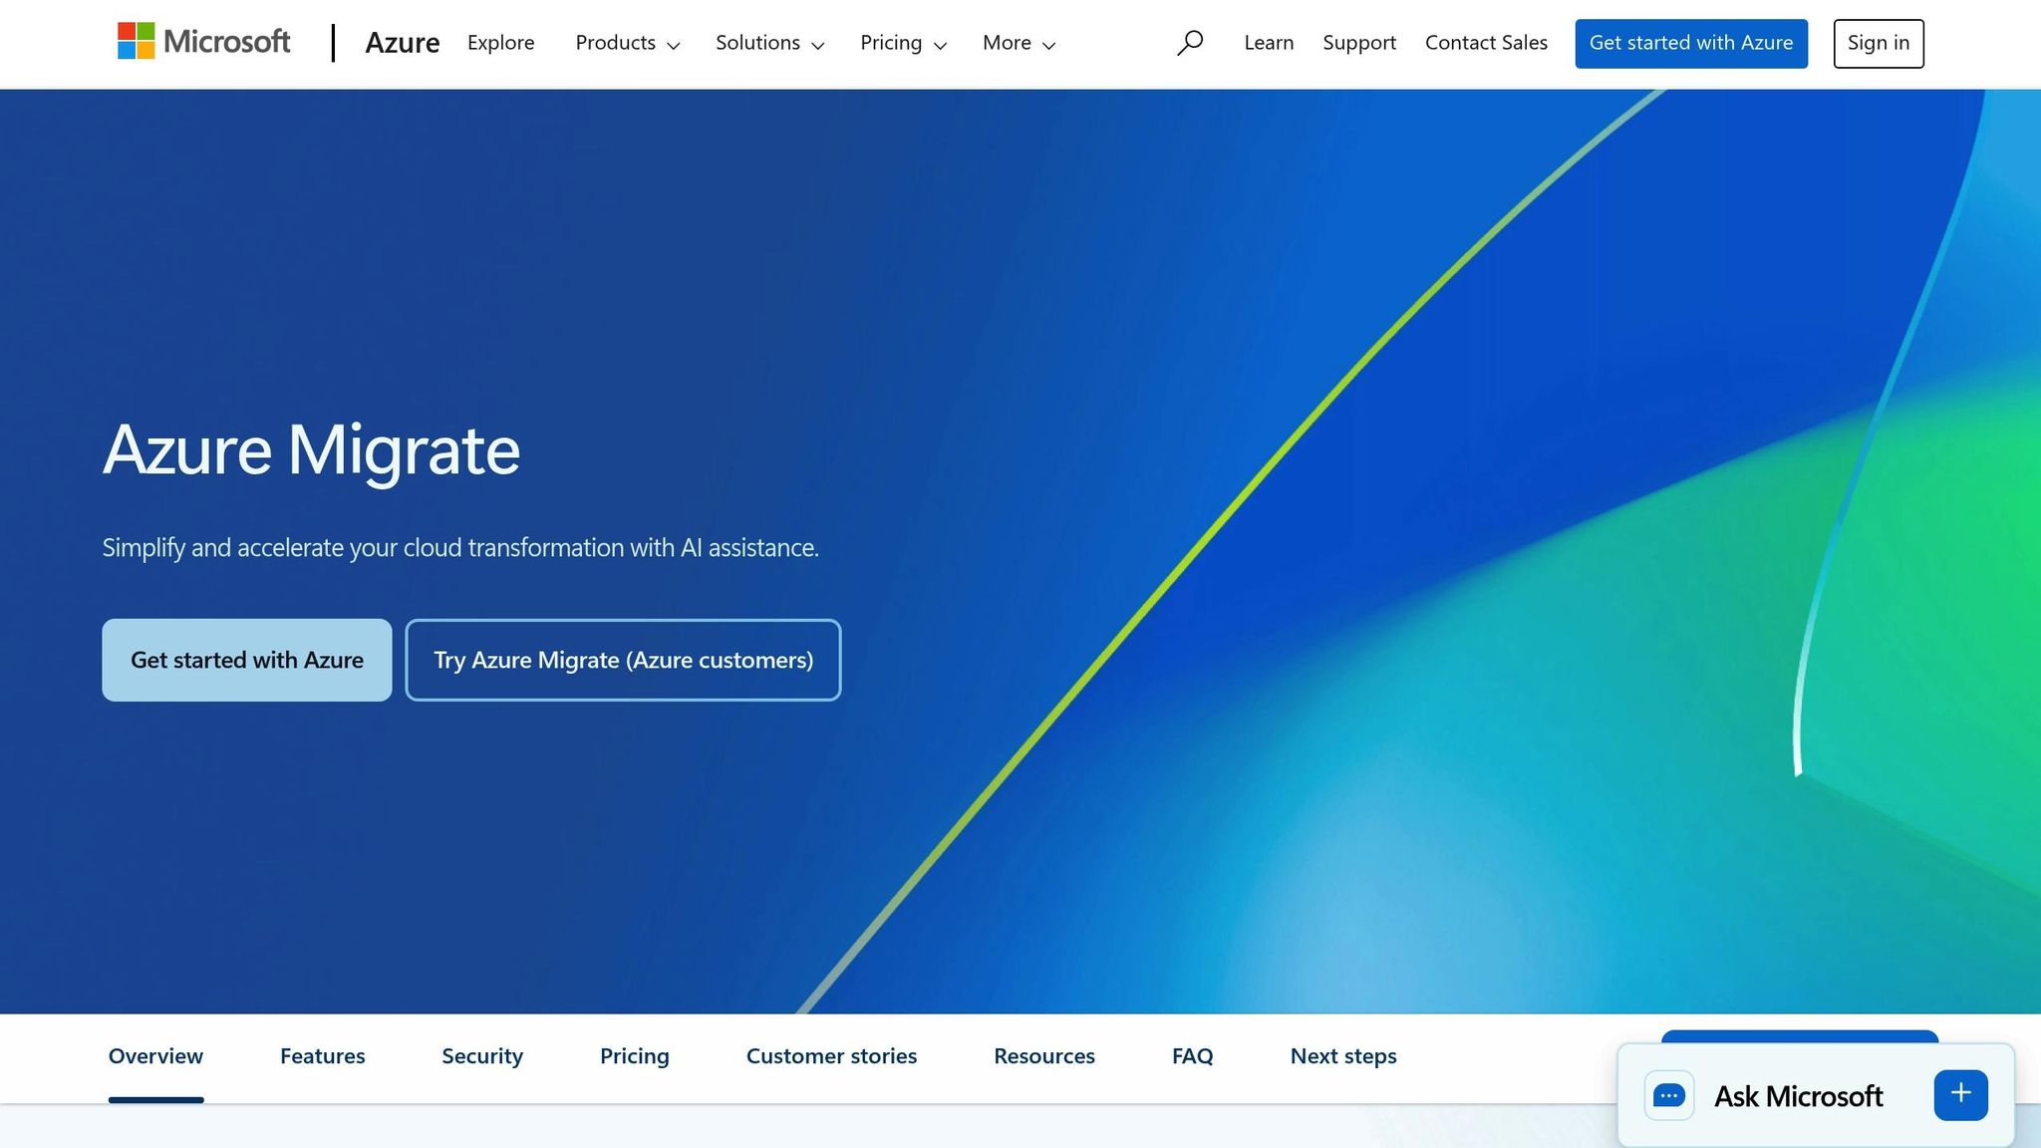The width and height of the screenshot is (2041, 1148).
Task: Click the Microsoft logo
Action: 203,42
